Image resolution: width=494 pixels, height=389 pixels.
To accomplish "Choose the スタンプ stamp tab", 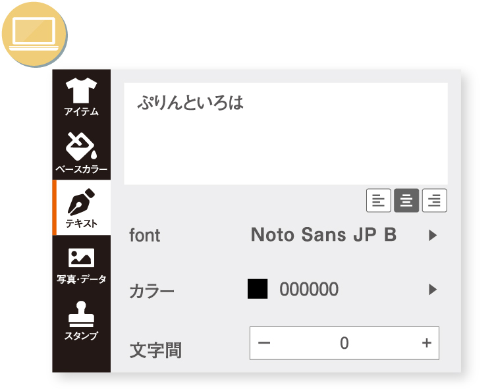I will click(x=81, y=321).
